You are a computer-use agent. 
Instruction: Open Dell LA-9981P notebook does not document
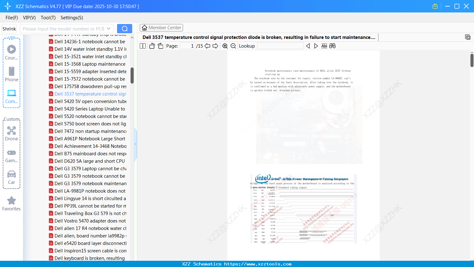[90, 191]
